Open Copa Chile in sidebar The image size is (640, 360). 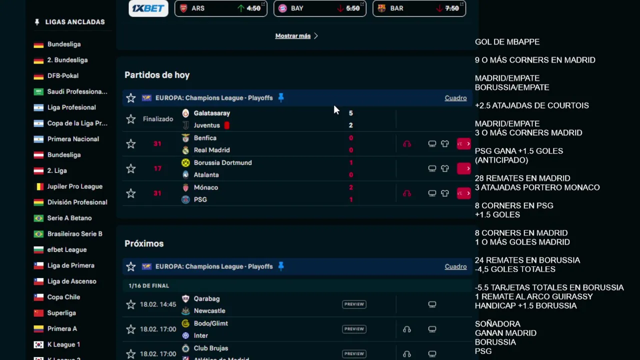[x=63, y=297]
